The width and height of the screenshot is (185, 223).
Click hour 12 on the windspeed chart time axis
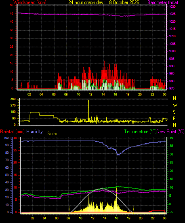click(91, 94)
